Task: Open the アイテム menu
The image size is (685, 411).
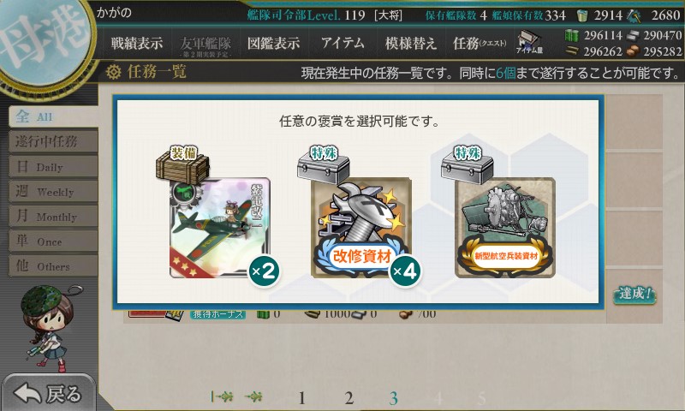Action: (343, 43)
